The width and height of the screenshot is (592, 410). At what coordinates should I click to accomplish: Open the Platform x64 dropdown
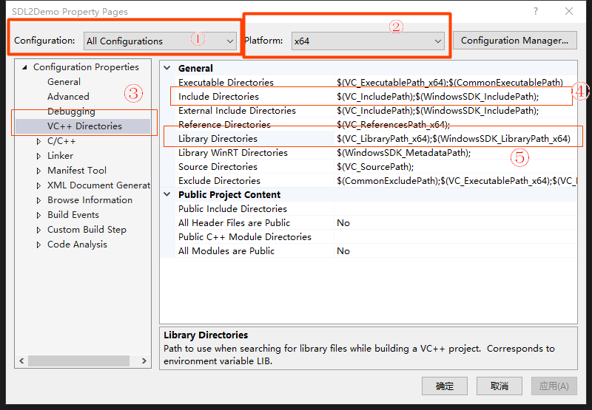click(x=367, y=41)
